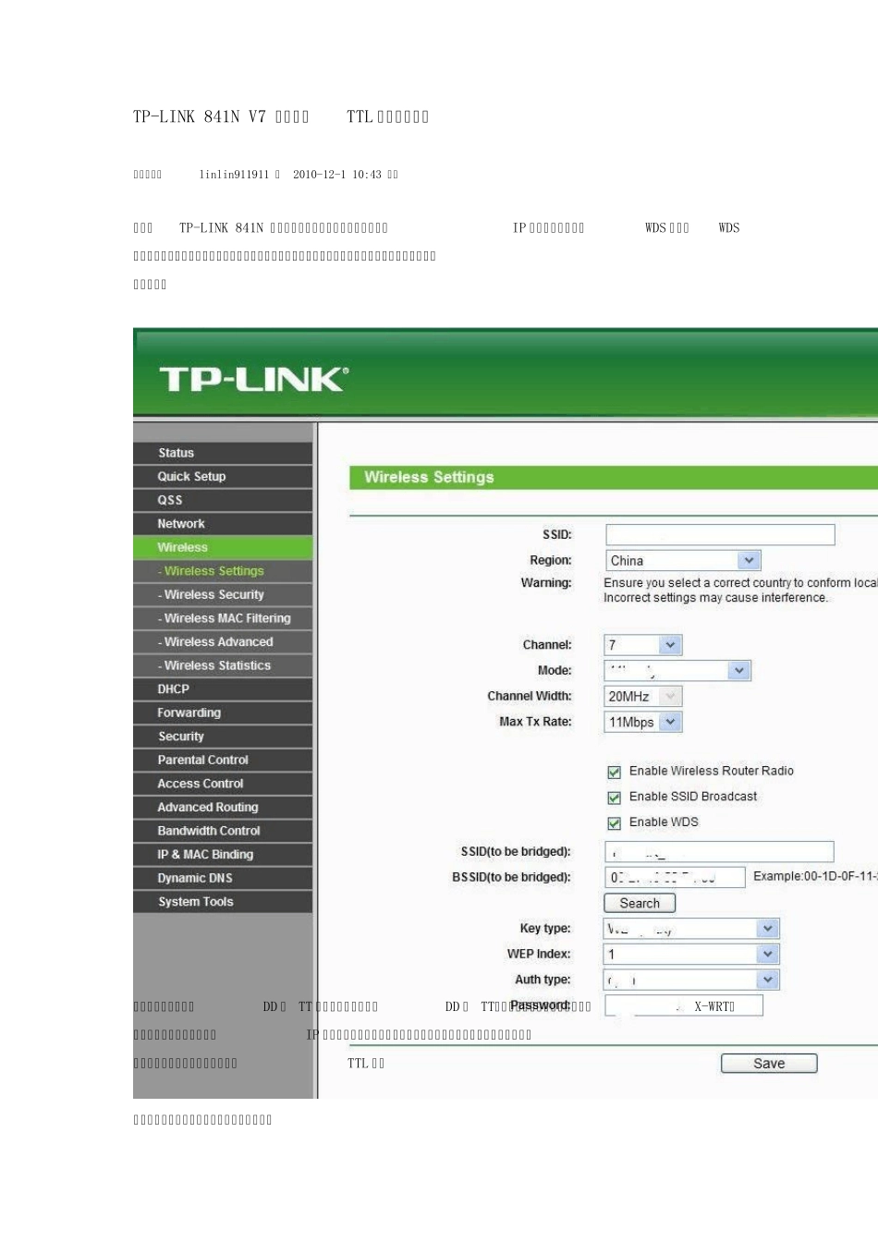Image resolution: width=878 pixels, height=1242 pixels.
Task: Open the WEP Index dropdown
Action: [692, 955]
